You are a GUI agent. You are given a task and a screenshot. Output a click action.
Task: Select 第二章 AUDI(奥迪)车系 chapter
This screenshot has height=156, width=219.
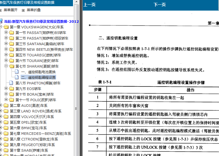pyautogui.click(x=29, y=106)
